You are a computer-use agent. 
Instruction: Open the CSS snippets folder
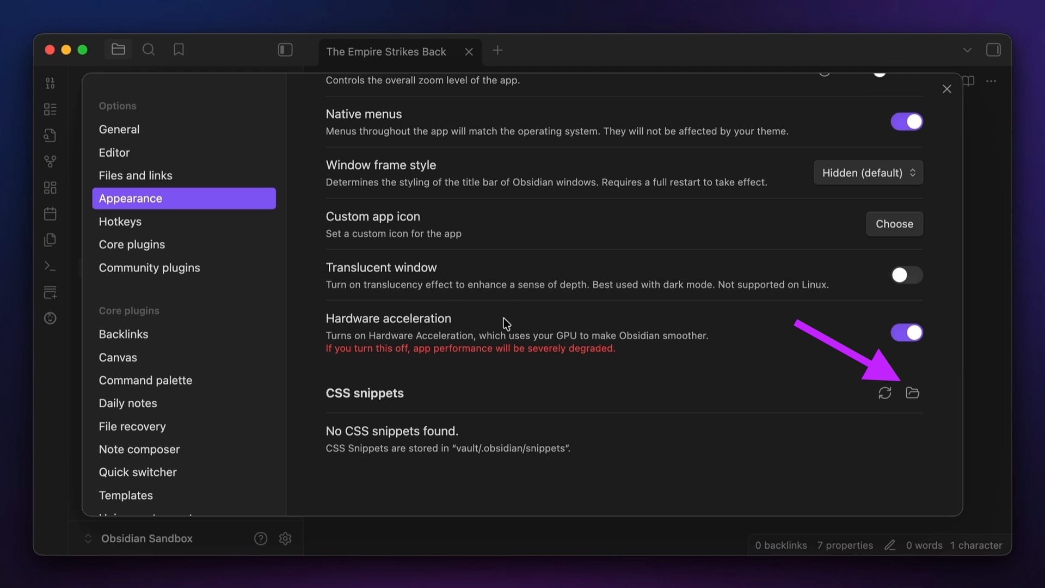coord(912,393)
